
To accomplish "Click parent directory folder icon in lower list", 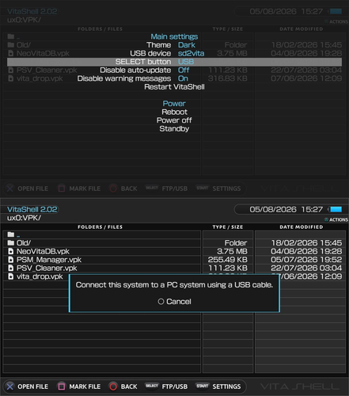I will pos(11,234).
